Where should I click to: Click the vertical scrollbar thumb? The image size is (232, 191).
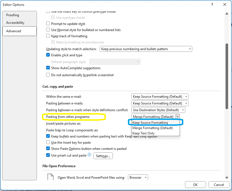point(227,76)
